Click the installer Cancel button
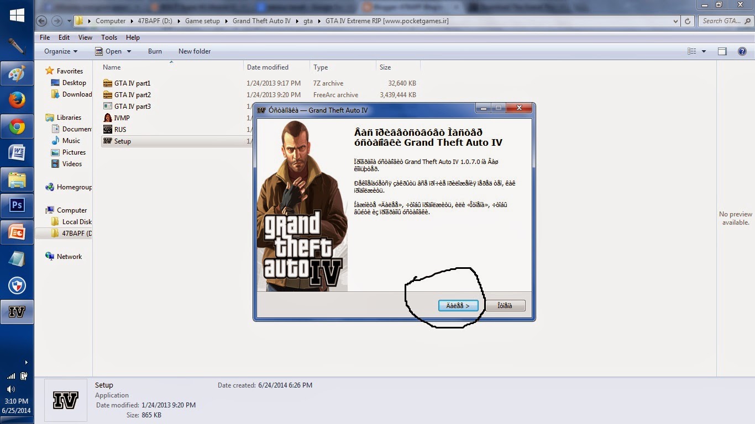Image resolution: width=755 pixels, height=424 pixels. pos(505,305)
